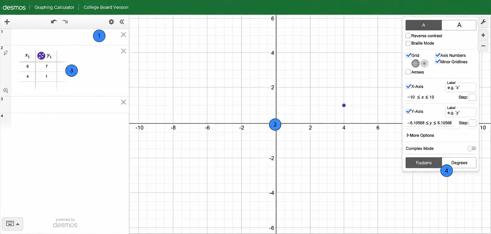The width and height of the screenshot is (491, 234).
Task: Select Degrees angle mode
Action: tap(459, 163)
